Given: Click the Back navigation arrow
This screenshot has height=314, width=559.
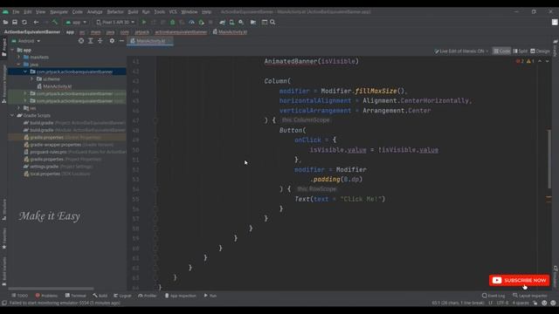Looking at the screenshot, I should pos(36,22).
